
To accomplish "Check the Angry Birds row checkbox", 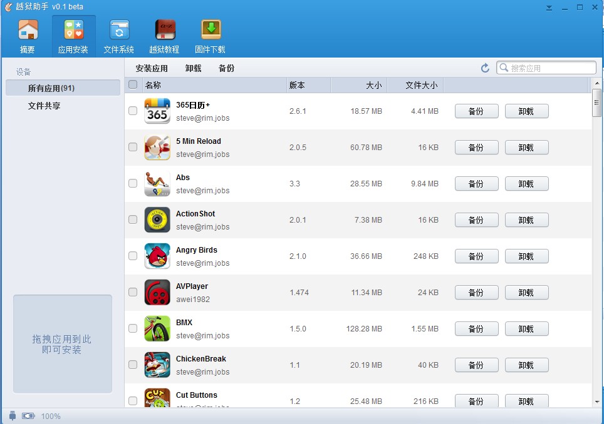I will (x=133, y=256).
